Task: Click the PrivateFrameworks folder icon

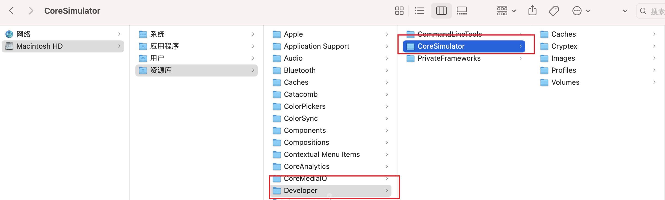Action: (x=411, y=58)
